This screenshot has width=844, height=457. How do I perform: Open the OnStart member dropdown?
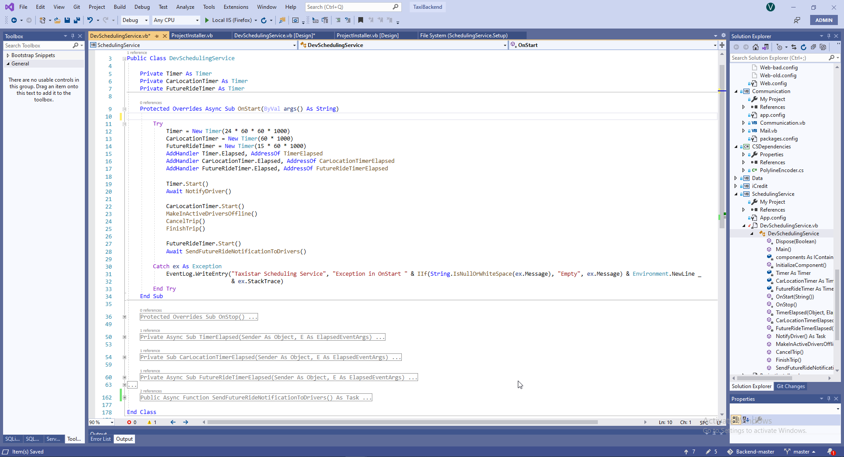click(613, 45)
